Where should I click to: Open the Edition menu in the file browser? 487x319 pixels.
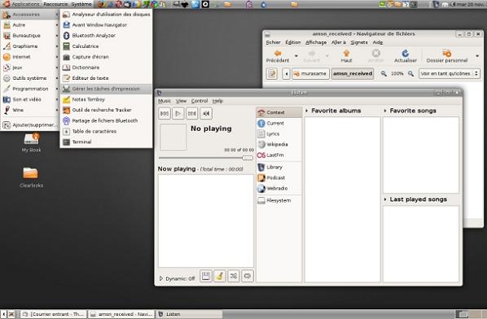pos(293,42)
